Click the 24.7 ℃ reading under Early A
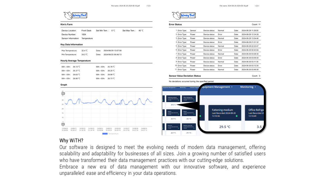Viewport: 325px width, 183px height. coord(189,119)
